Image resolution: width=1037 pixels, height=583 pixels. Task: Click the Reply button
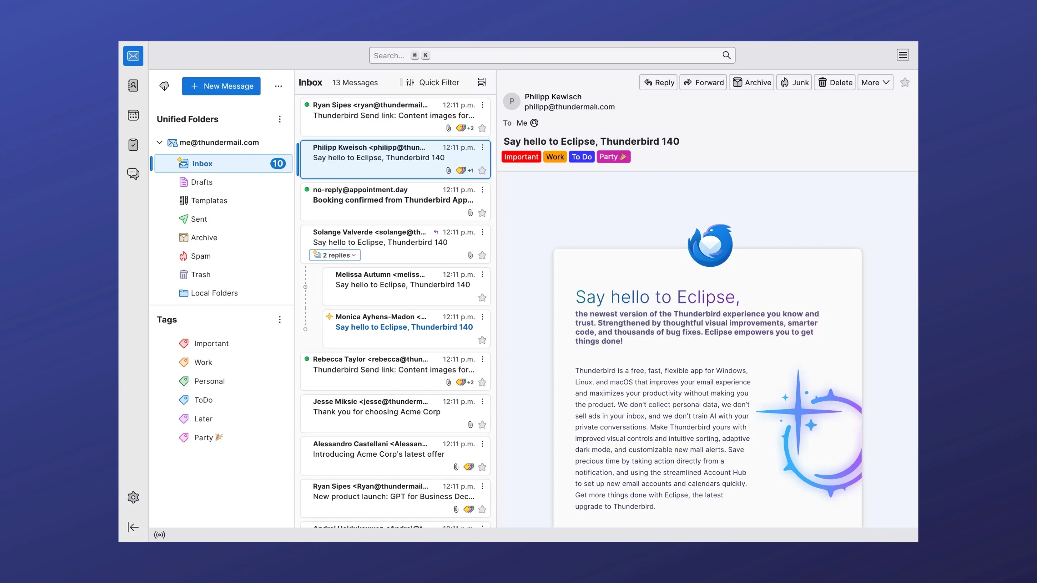658,82
